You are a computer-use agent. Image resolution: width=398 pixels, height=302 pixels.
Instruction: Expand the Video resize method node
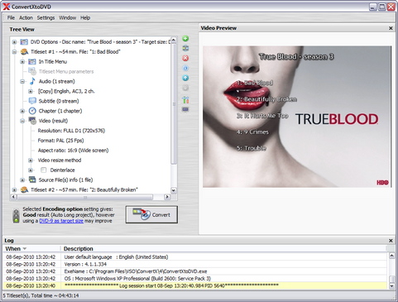pyautogui.click(x=31, y=161)
